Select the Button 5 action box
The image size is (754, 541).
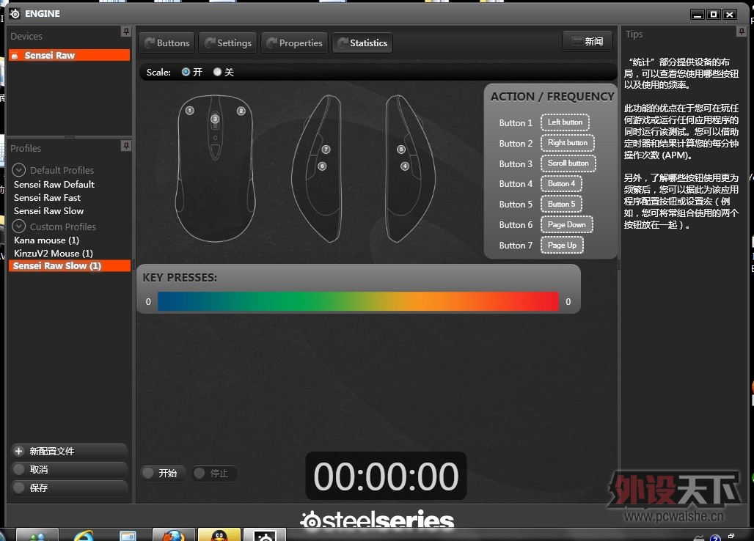pyautogui.click(x=561, y=205)
